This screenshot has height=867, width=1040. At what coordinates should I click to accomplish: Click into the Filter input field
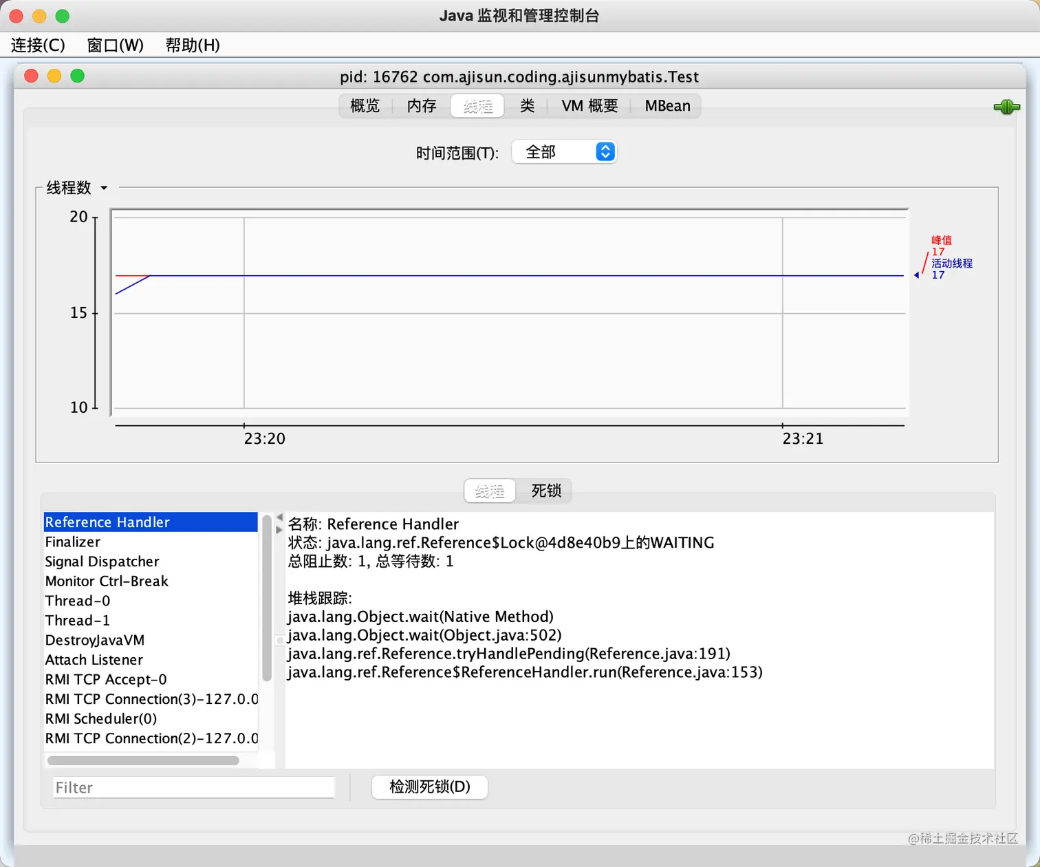[193, 787]
